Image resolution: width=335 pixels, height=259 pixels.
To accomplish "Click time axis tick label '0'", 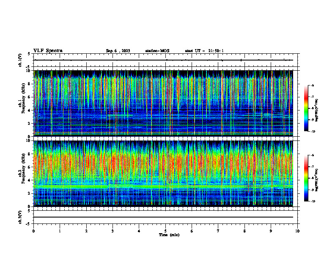I will 33,231.
